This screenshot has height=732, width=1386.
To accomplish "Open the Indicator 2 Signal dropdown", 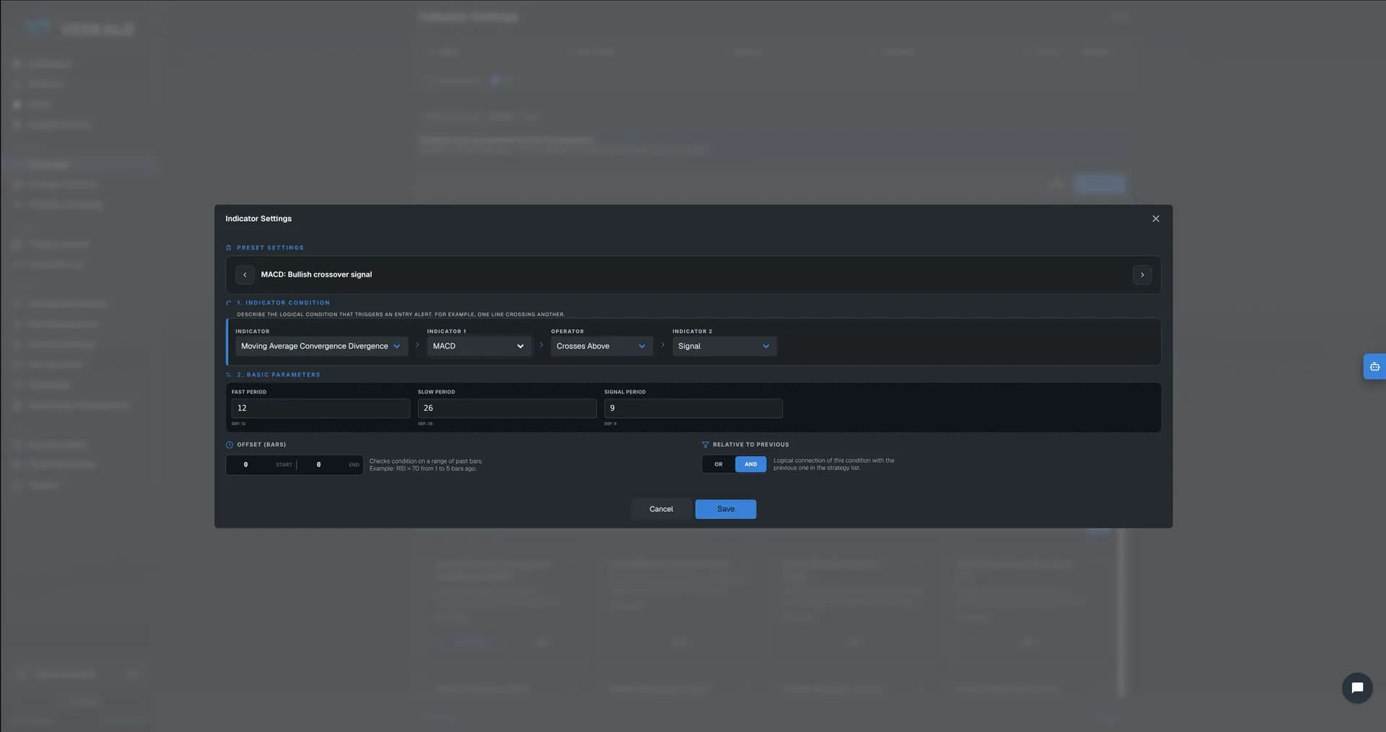I will click(x=724, y=347).
